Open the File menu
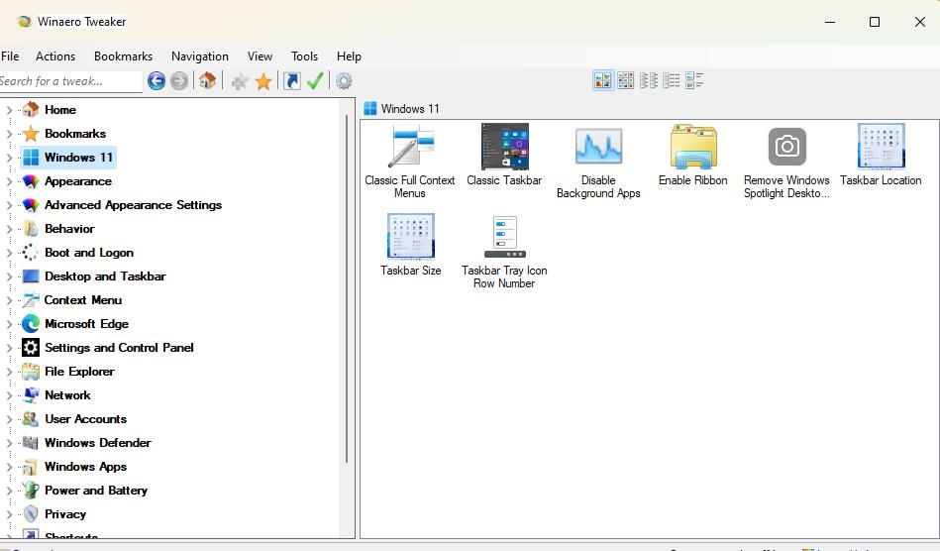The image size is (940, 551). coord(10,56)
